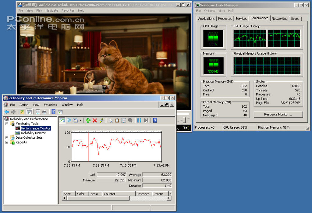The image size is (312, 213).
Task: Switch to the Networking tab
Action: [x=279, y=19]
